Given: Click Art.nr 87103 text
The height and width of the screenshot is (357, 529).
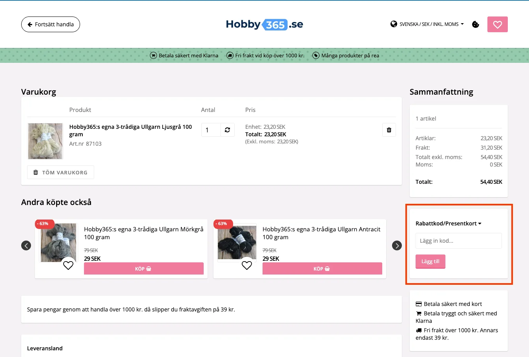Looking at the screenshot, I should [85, 144].
